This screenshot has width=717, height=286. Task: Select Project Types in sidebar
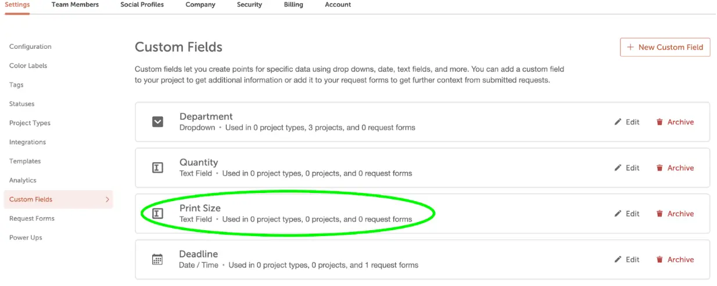pyautogui.click(x=30, y=123)
